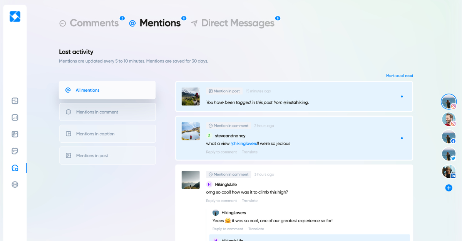
Task: Click the @ icon beside Mentions
Action: [x=132, y=23]
